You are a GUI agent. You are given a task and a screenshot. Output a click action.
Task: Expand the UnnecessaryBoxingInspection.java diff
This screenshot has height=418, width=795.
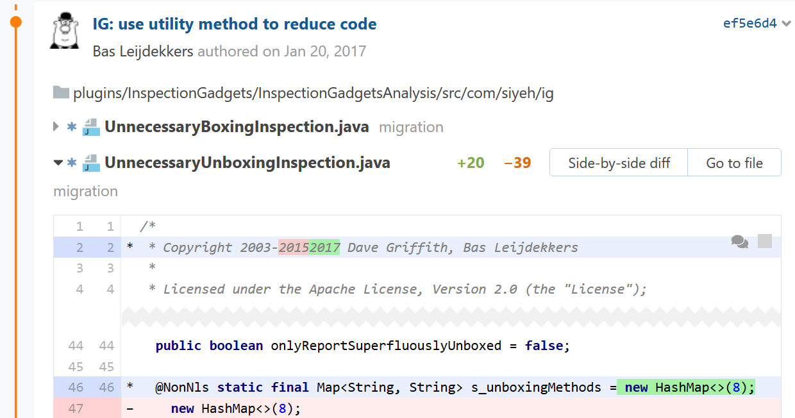[x=57, y=127]
